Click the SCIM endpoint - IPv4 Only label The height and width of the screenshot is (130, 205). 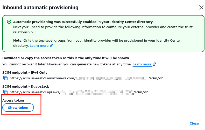(25, 72)
